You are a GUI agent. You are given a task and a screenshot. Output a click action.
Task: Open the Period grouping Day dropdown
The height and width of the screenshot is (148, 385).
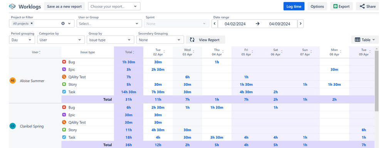(22, 40)
